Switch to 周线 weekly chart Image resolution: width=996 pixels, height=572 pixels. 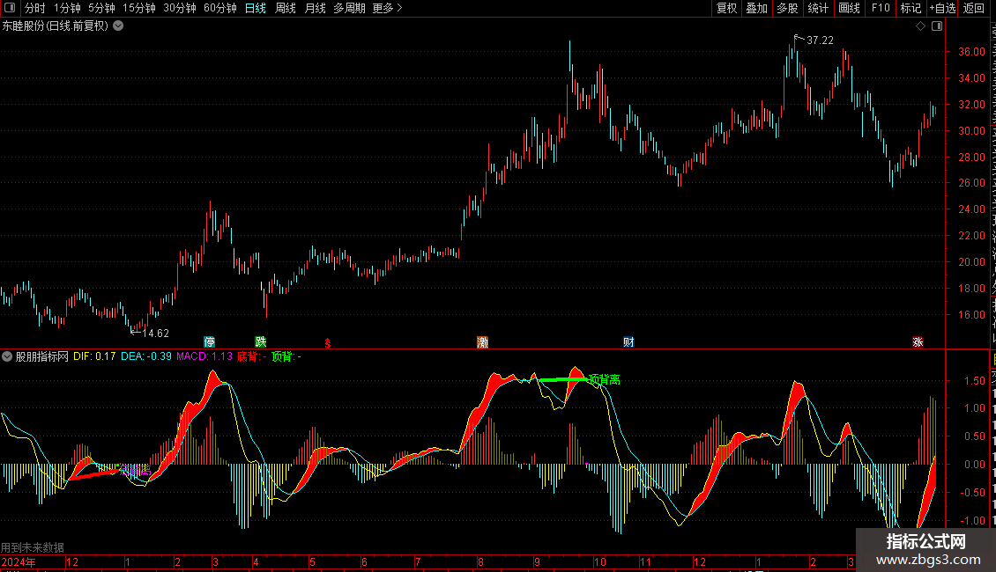[x=286, y=8]
